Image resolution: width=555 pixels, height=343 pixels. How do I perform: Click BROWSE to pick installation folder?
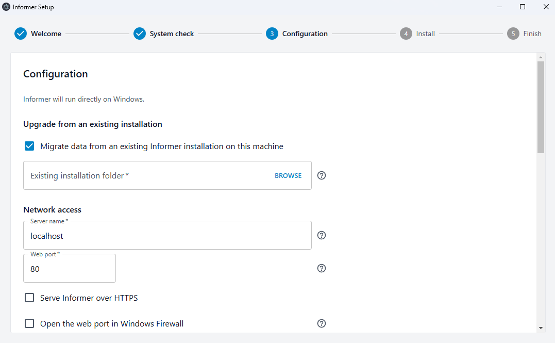(x=288, y=176)
